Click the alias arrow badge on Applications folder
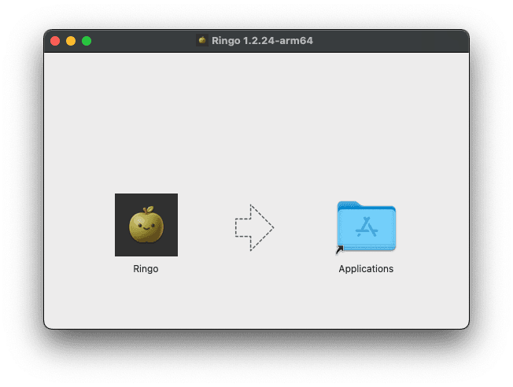 pos(340,249)
